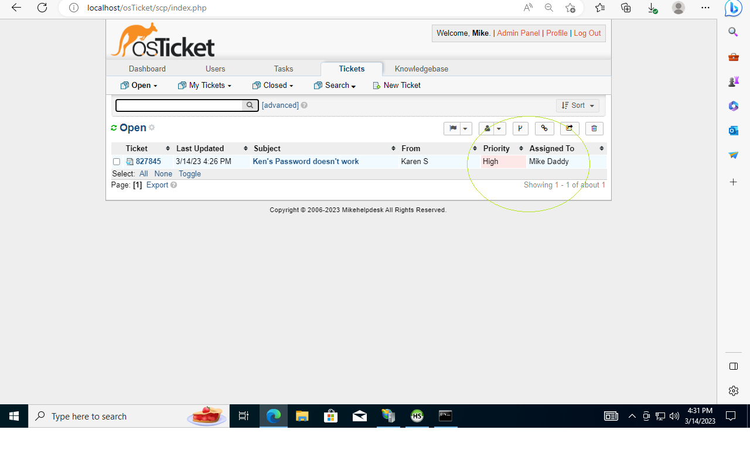Merge tickets using the fork icon
The image size is (750, 450).
pyautogui.click(x=520, y=128)
